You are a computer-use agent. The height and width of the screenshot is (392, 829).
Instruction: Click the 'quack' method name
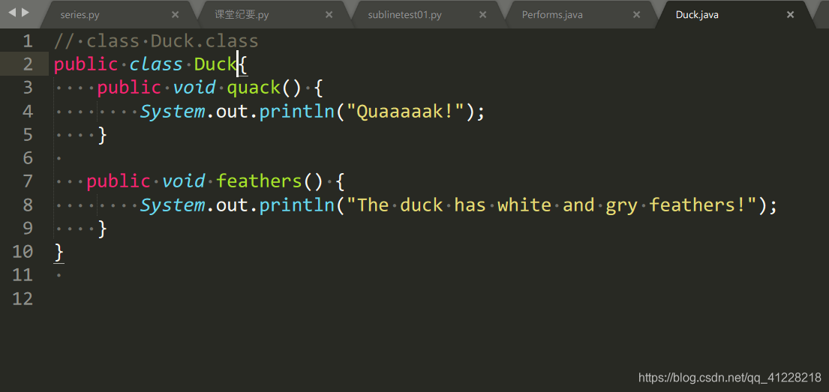(x=254, y=88)
